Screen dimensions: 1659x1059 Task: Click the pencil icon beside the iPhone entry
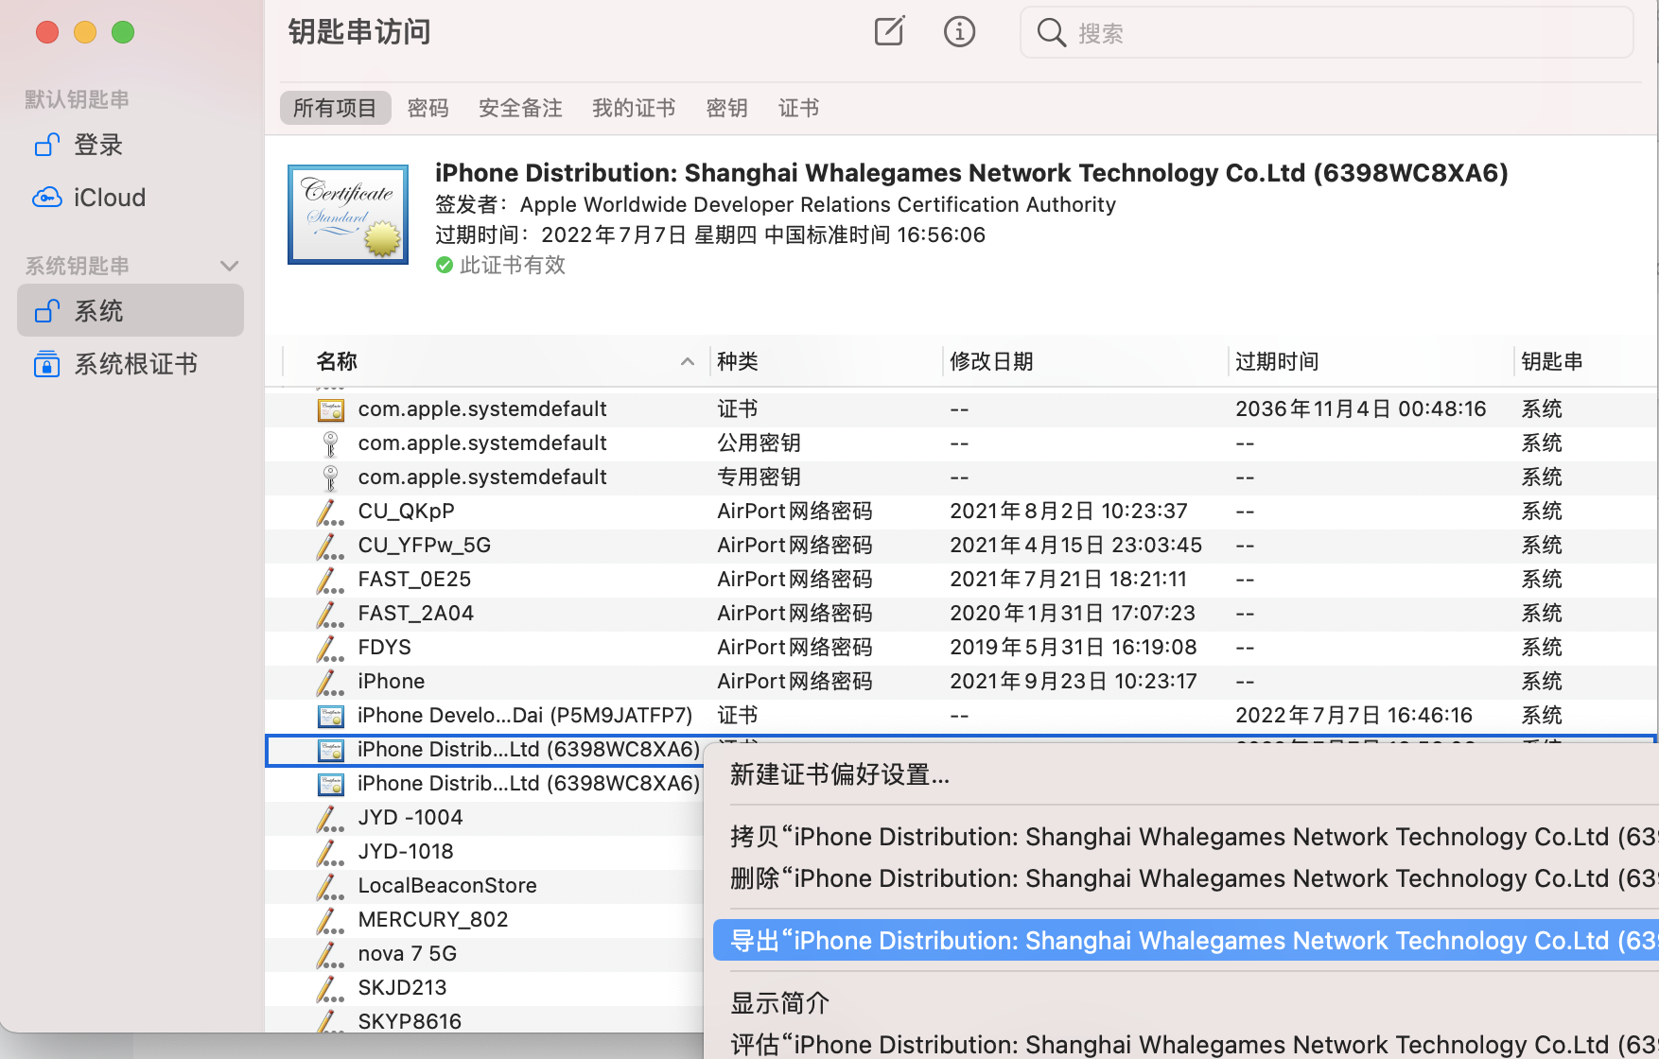[329, 682]
